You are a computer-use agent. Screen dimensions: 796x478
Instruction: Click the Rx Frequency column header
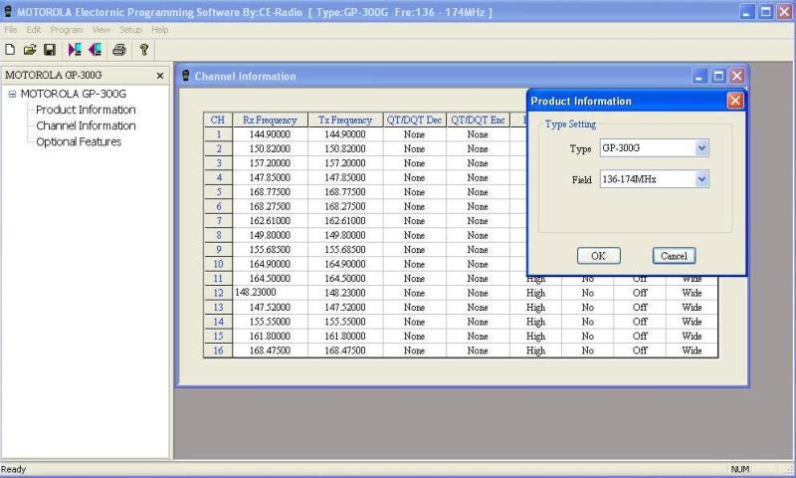270,119
